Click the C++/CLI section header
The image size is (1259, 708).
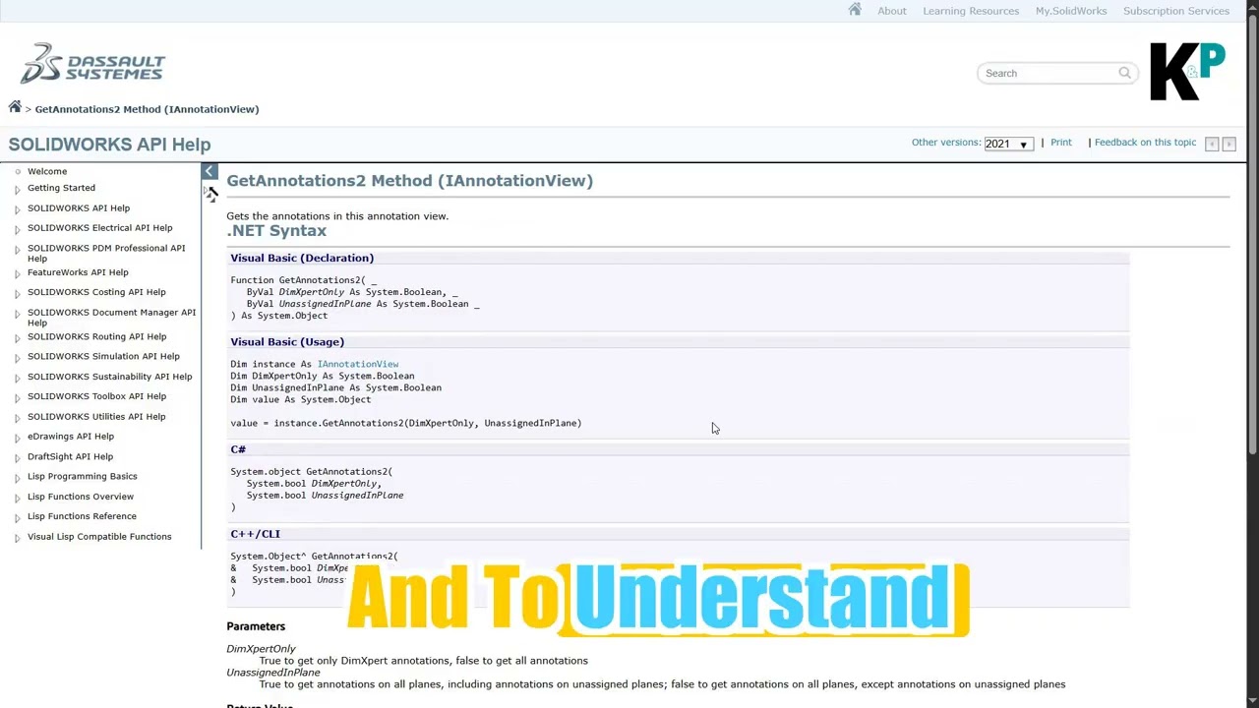pos(255,534)
